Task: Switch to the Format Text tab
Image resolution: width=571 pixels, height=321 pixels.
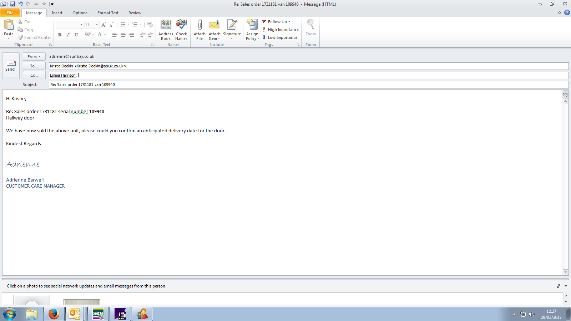Action: coord(108,13)
